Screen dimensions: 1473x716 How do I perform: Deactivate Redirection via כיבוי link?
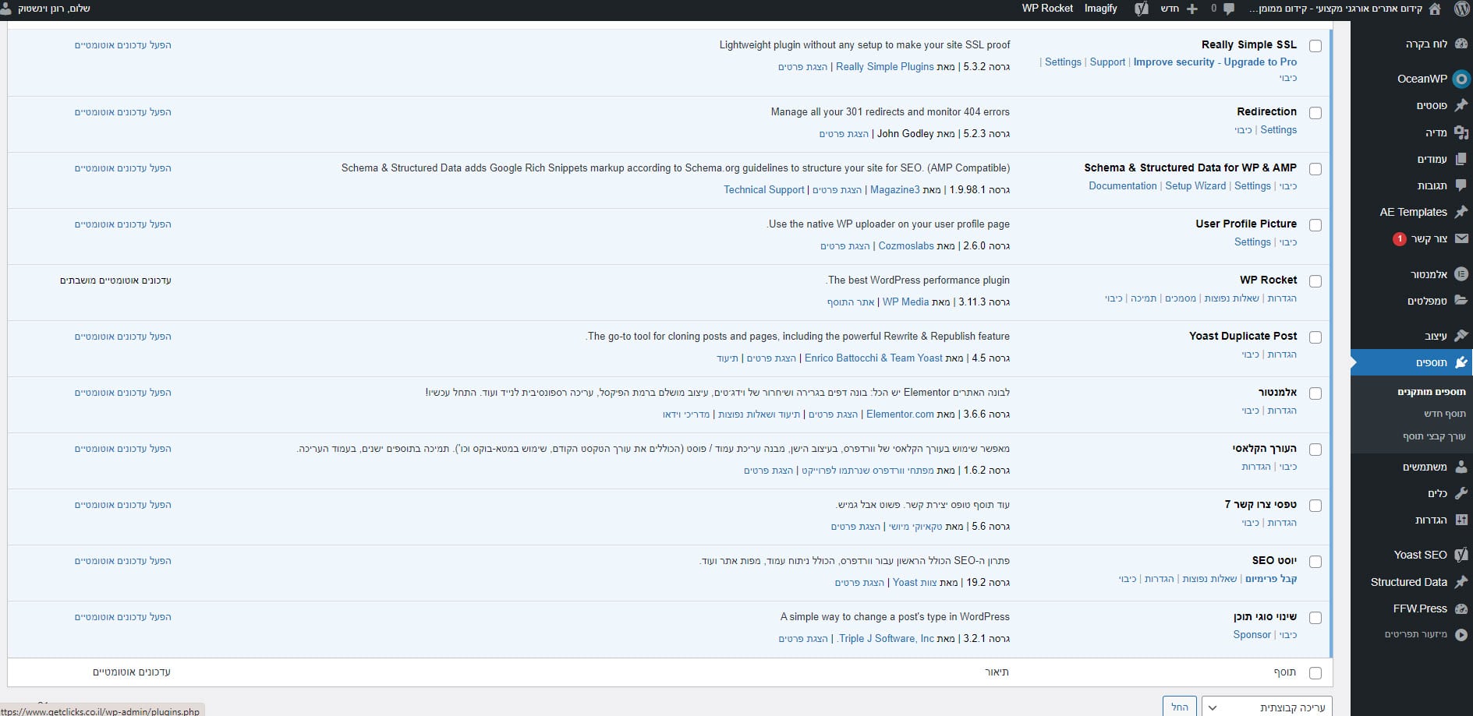[x=1244, y=130]
